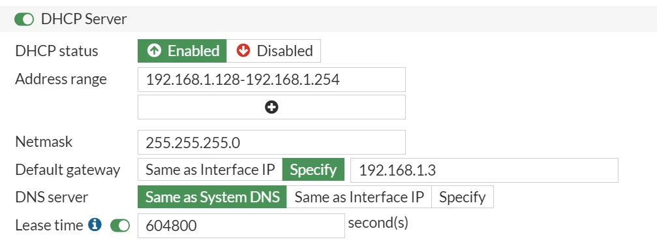Click the DHCP Server section heading

(84, 20)
